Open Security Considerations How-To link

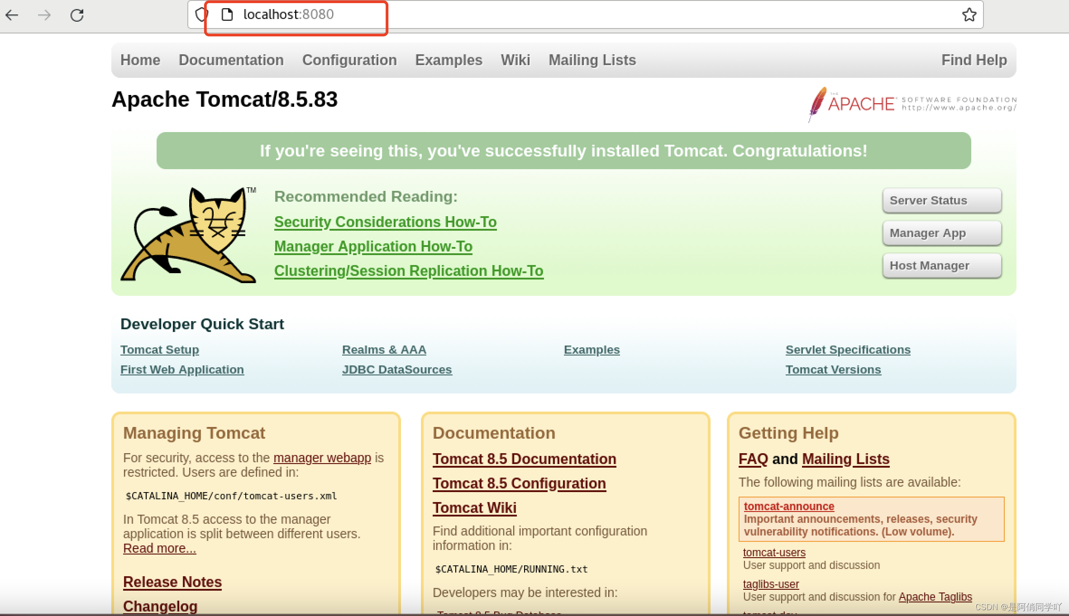coord(385,222)
